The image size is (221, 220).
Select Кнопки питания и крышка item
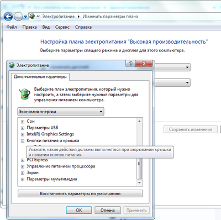(x=53, y=140)
